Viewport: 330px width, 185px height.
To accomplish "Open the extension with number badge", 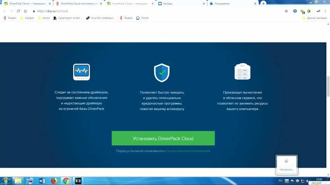I will pos(303,12).
